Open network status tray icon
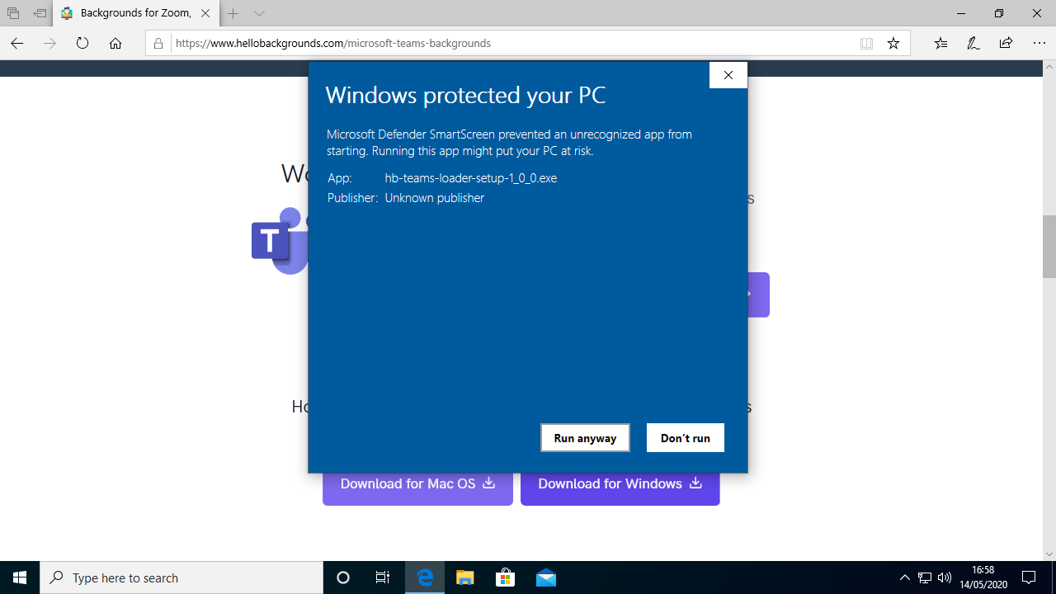This screenshot has width=1056, height=594. [925, 577]
